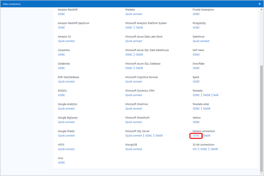Click Quick connect under Microsoft SQL Server
The height and width of the screenshot is (176, 264).
coord(134,136)
